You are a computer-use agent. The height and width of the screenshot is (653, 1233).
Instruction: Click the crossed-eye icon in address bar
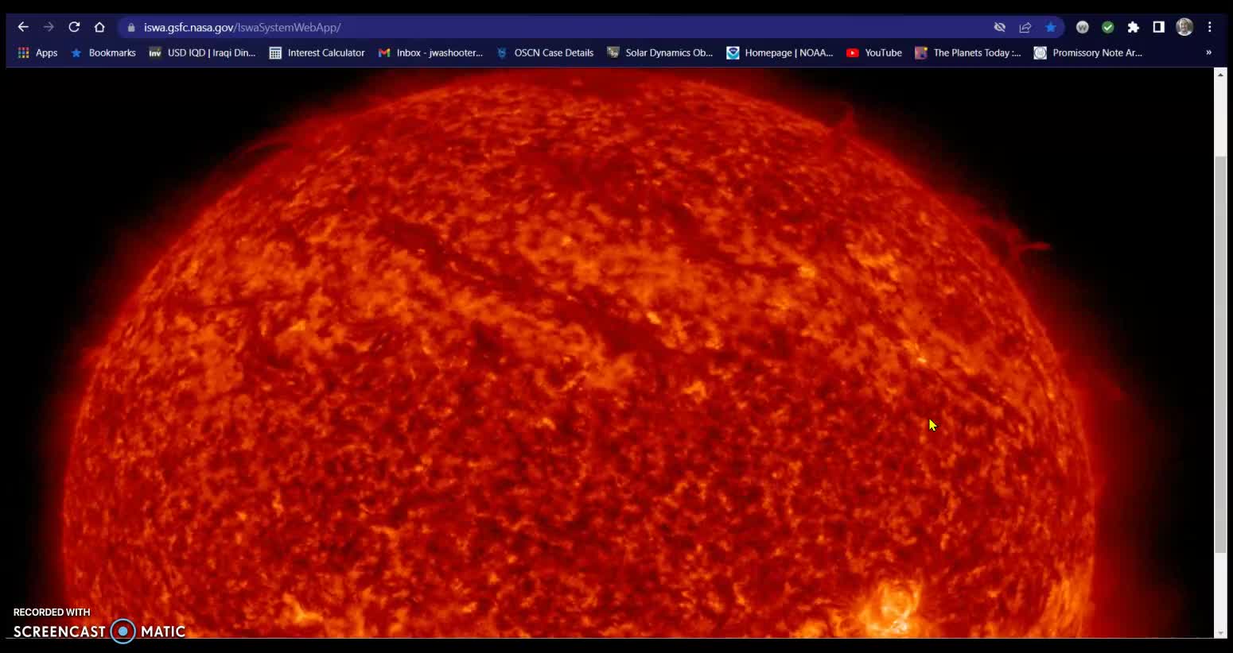click(1000, 27)
